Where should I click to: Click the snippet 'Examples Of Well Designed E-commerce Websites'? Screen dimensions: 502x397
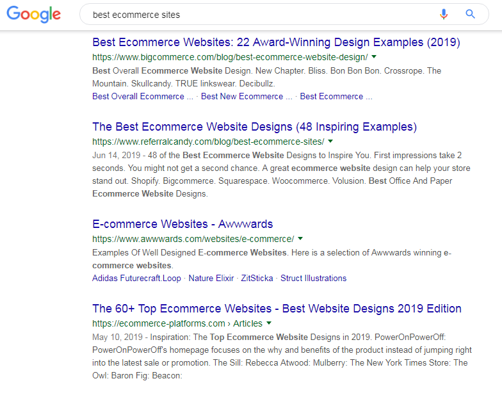pyautogui.click(x=271, y=259)
